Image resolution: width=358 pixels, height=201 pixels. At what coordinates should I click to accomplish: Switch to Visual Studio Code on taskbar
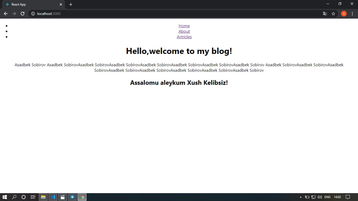pos(53,197)
